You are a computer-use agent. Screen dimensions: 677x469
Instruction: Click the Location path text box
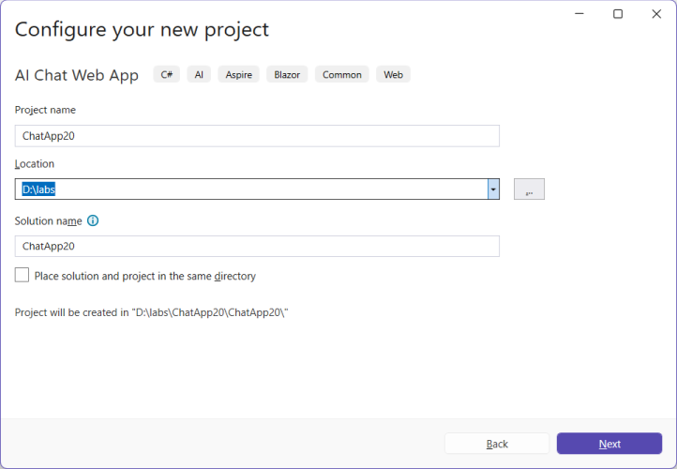pyautogui.click(x=250, y=189)
